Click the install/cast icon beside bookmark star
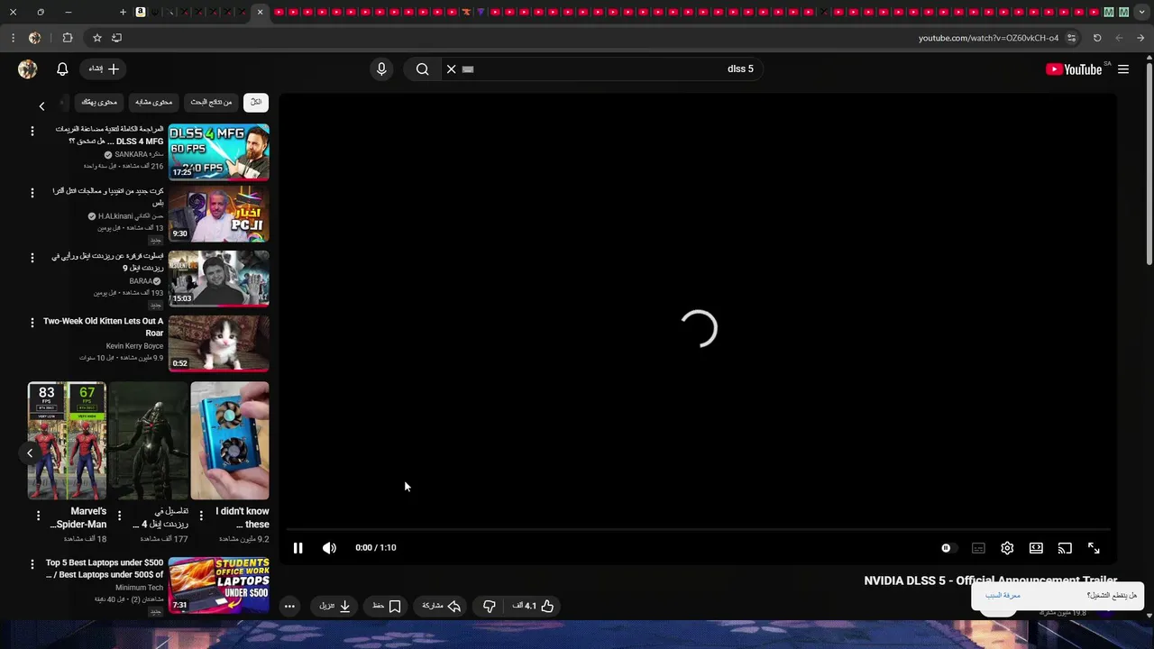Screen dimensions: 1154x649 pos(117,38)
